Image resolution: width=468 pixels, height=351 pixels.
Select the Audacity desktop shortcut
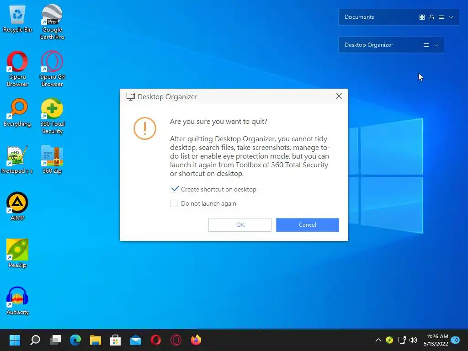tap(17, 301)
